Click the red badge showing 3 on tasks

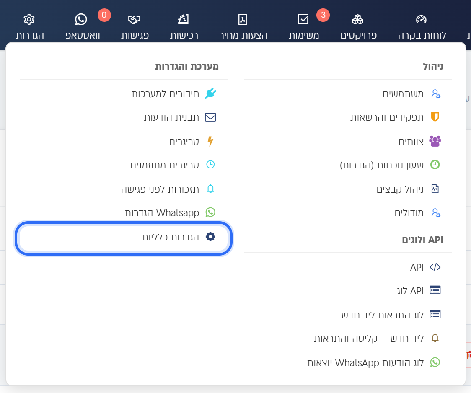coord(323,15)
